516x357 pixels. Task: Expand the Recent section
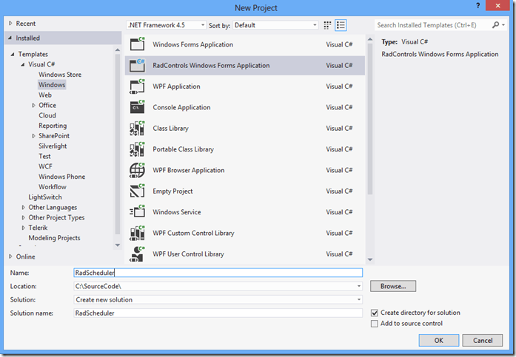click(x=10, y=24)
